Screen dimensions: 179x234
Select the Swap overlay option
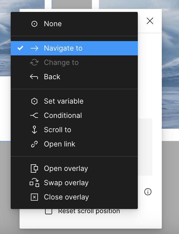74,183
